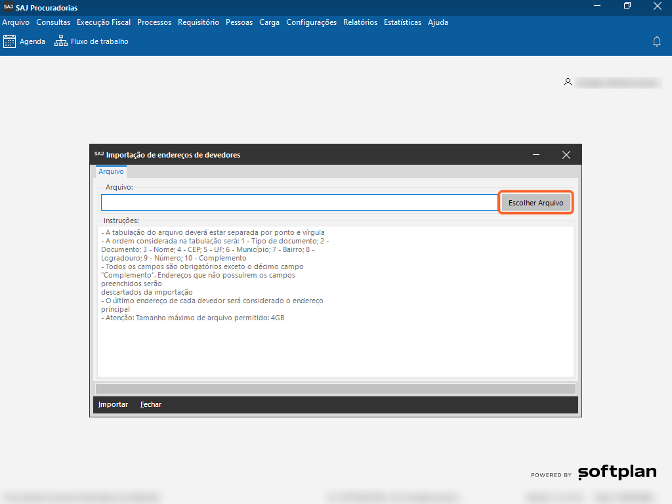
Task: Click the SAJ logo in title bar
Action: click(8, 7)
